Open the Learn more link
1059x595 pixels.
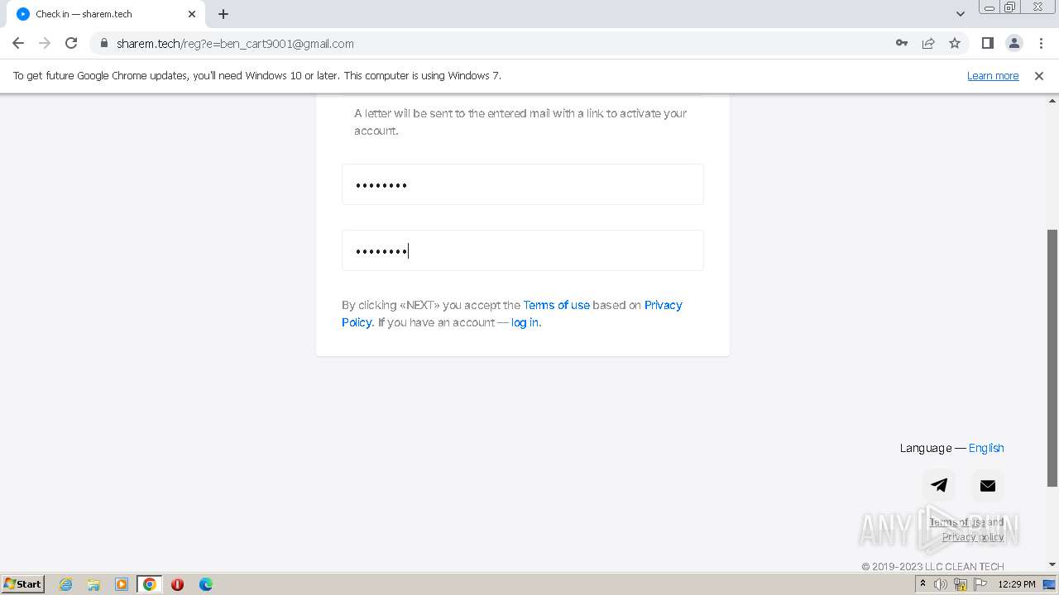[993, 75]
